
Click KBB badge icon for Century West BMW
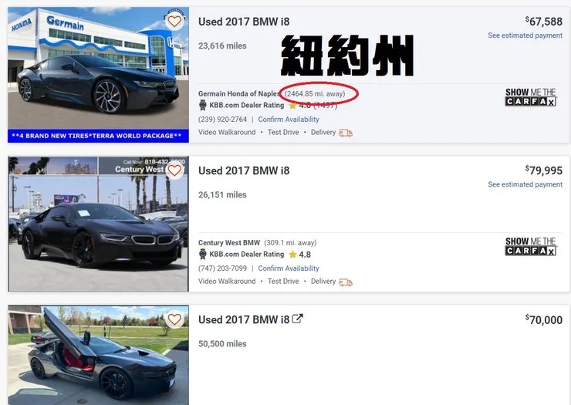[203, 255]
